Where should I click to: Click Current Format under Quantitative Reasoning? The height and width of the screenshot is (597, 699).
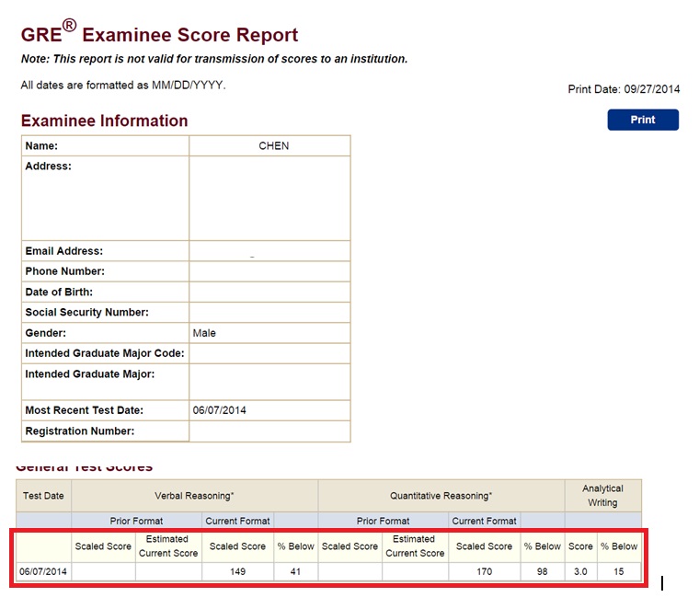[484, 521]
